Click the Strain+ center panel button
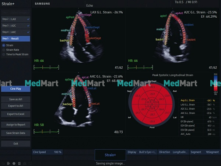The height and width of the screenshot is (166, 221). 110,155
